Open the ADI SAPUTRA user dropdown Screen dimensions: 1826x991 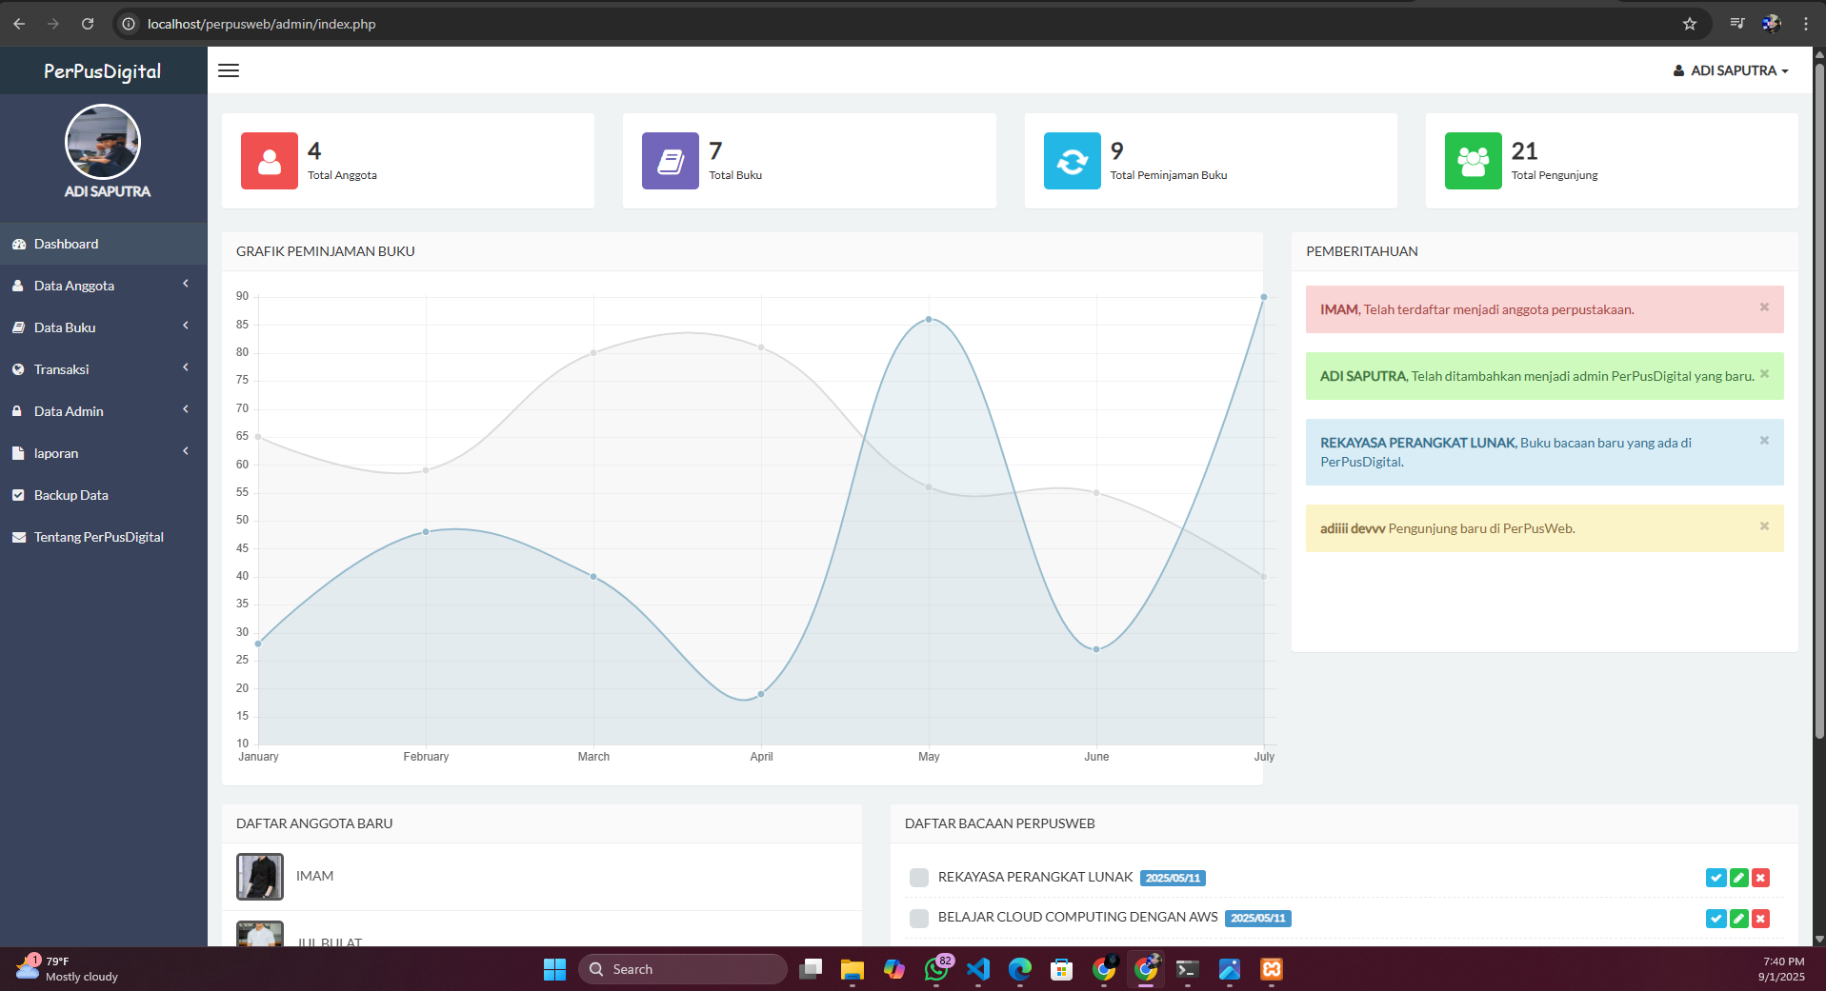coord(1731,70)
